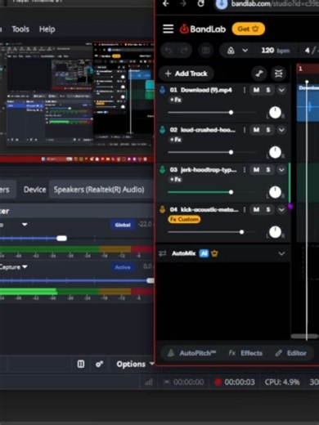Go back in the browser
The image size is (319, 425).
[x=165, y=3]
